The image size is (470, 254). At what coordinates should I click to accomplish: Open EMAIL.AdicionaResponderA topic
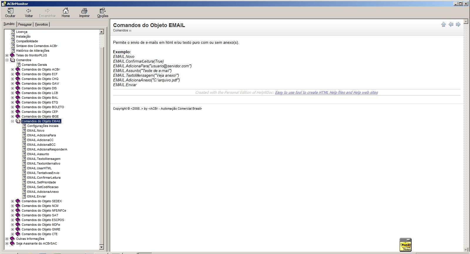click(x=47, y=149)
